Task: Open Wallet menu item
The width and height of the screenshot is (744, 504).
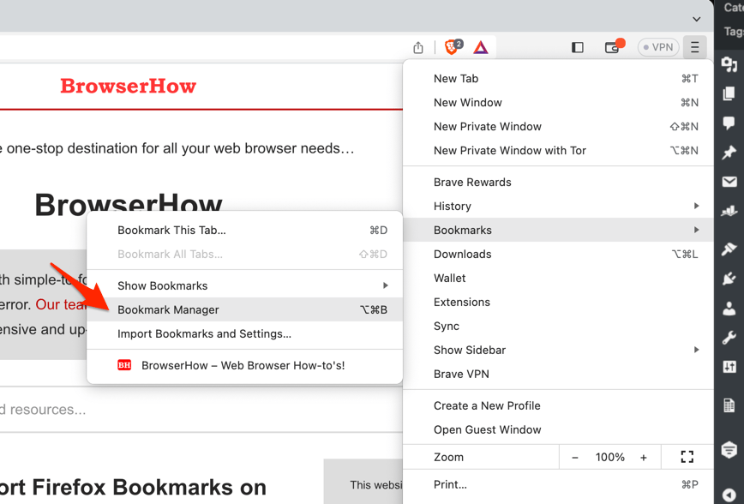Action: pos(558,278)
